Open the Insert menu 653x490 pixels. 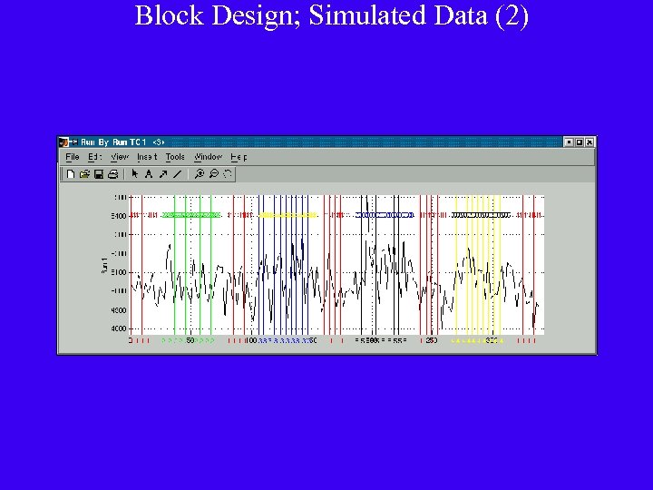tap(147, 157)
